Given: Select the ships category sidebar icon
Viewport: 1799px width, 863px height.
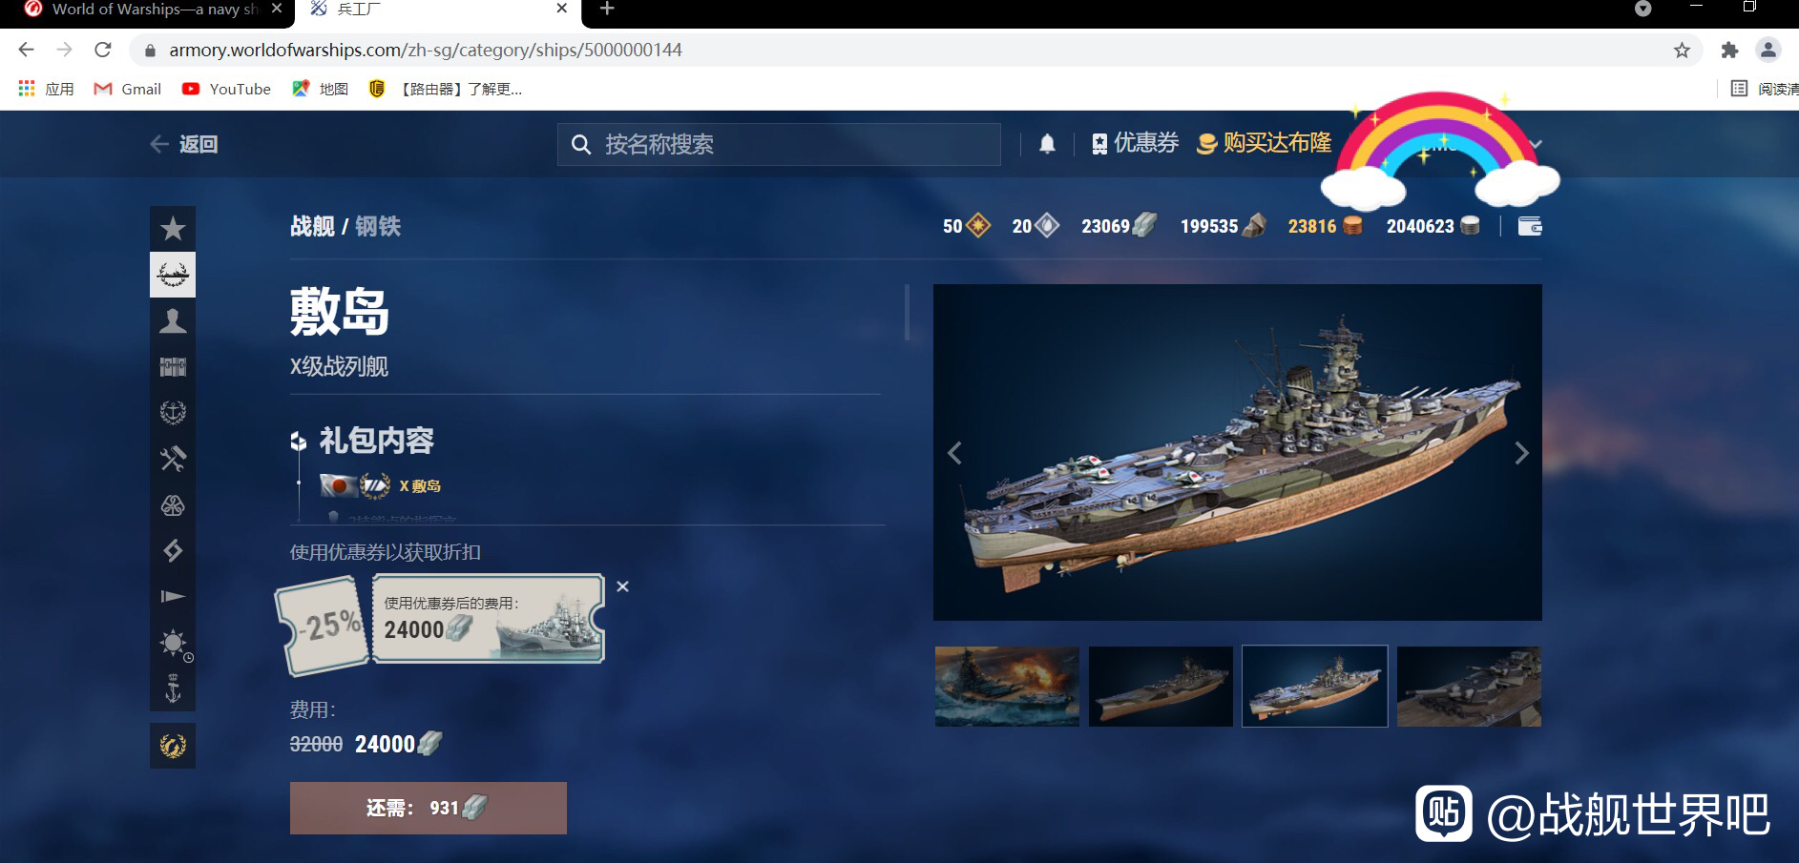Looking at the screenshot, I should (x=173, y=275).
